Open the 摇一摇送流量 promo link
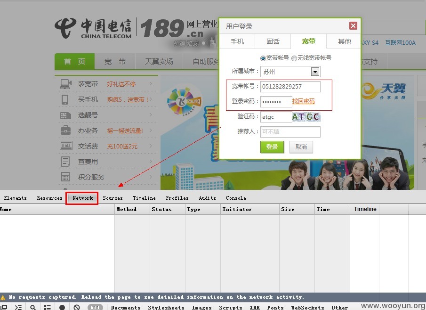This screenshot has height=310, width=426. (125, 131)
